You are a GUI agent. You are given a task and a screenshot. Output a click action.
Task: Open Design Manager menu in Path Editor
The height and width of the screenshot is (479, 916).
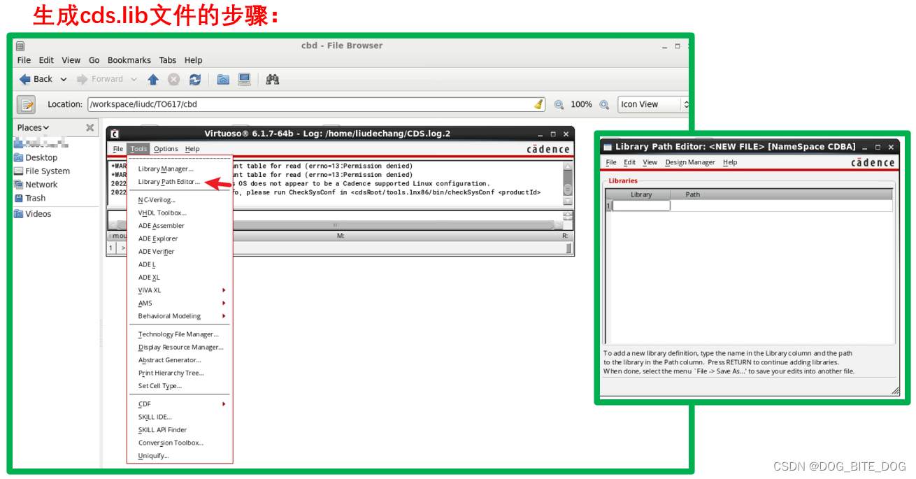[x=690, y=162]
